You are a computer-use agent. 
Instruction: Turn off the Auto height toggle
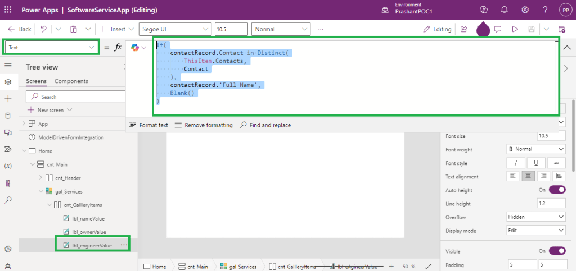pos(557,190)
